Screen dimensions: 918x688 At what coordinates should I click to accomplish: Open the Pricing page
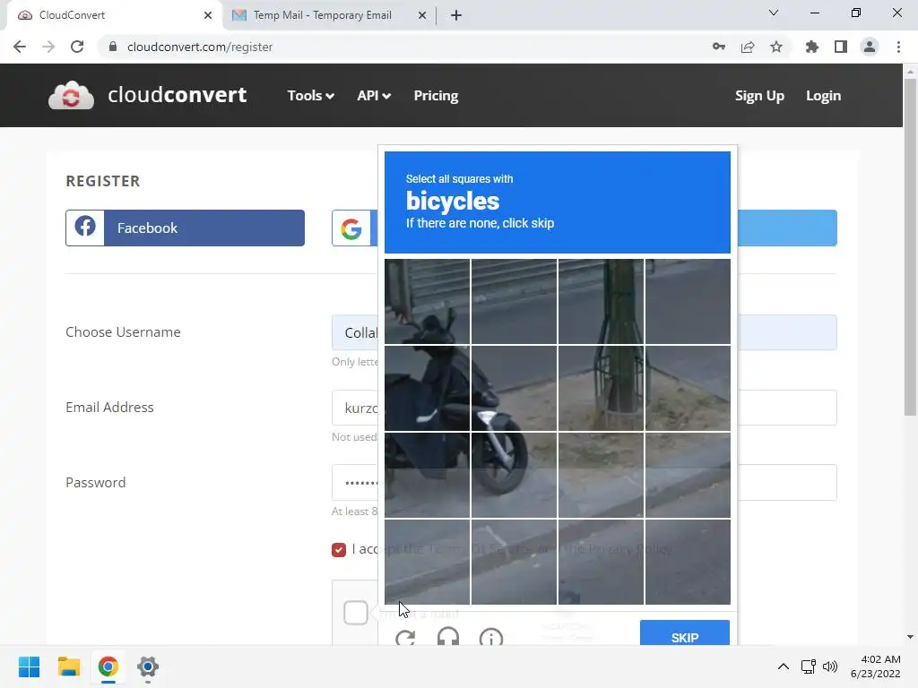(436, 95)
